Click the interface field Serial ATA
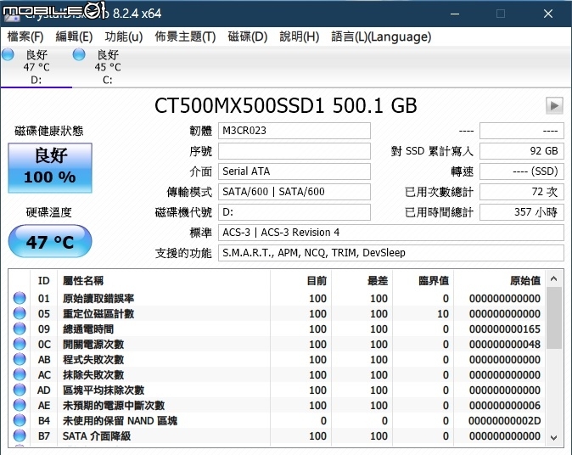Image resolution: width=572 pixels, height=455 pixels. click(294, 171)
